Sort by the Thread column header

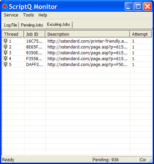pyautogui.click(x=13, y=34)
